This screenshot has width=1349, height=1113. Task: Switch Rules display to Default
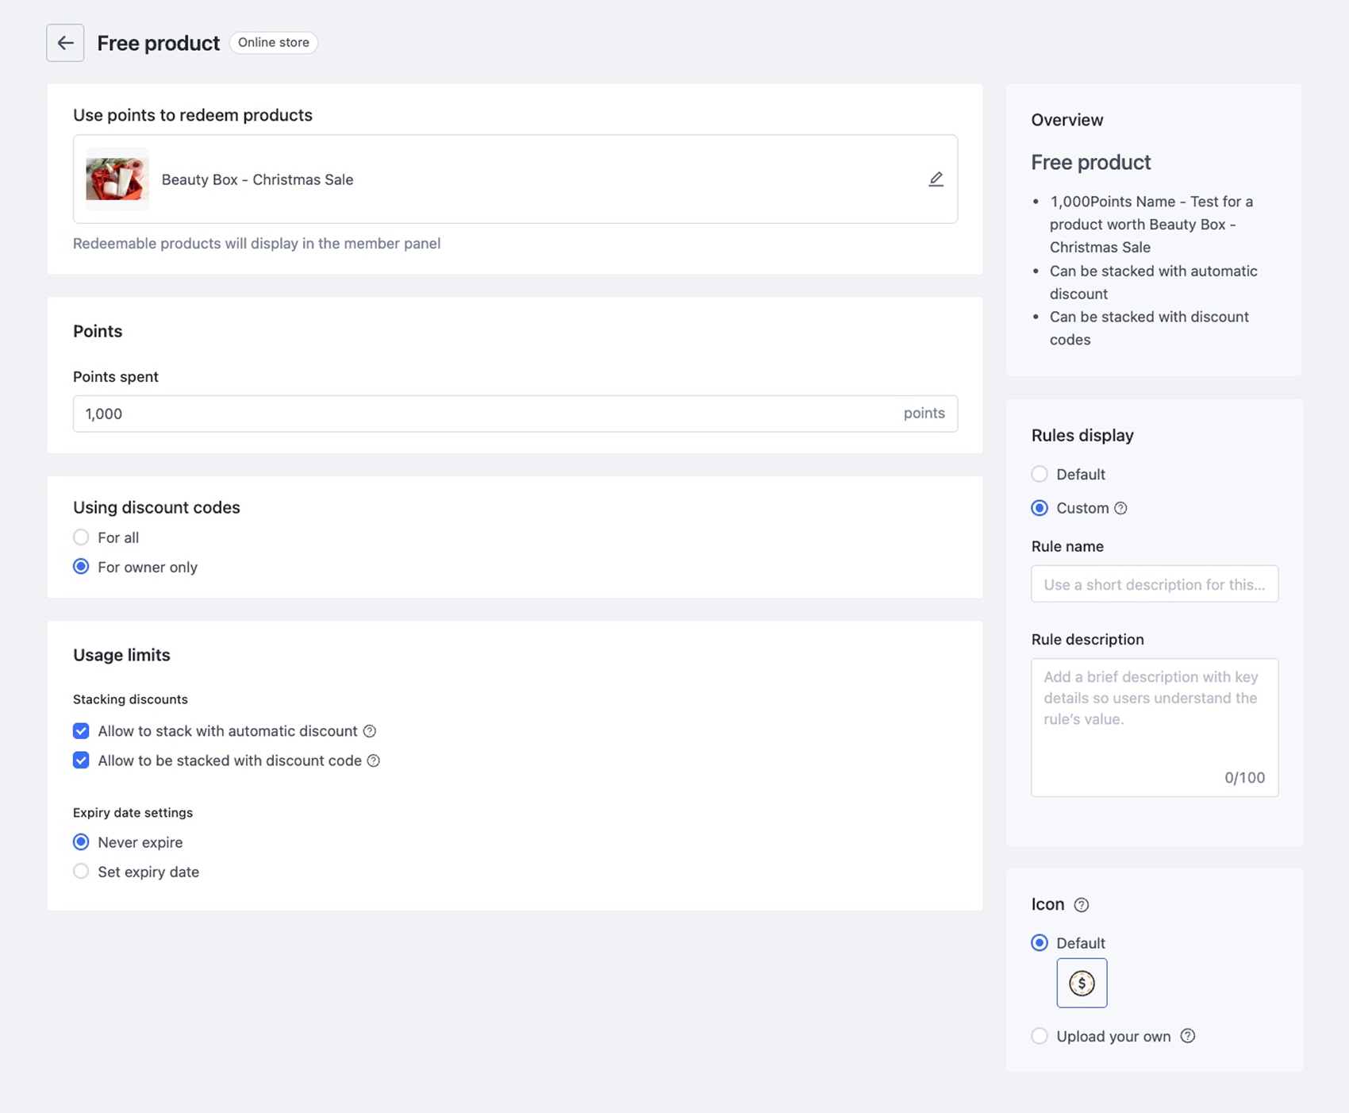click(1040, 475)
